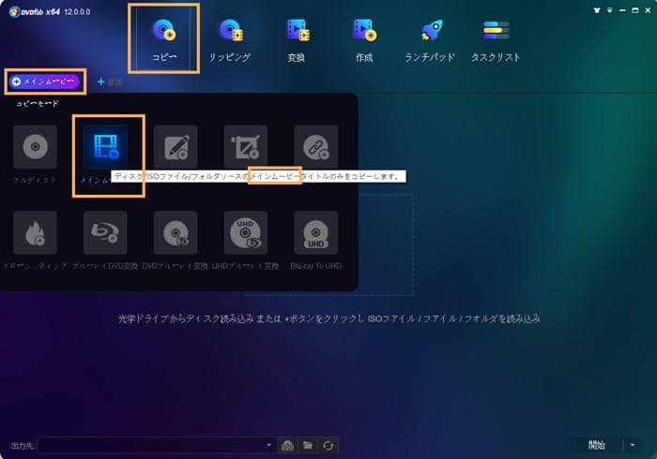
Task: Expand the output destination dropdown arrow
Action: coord(269,445)
